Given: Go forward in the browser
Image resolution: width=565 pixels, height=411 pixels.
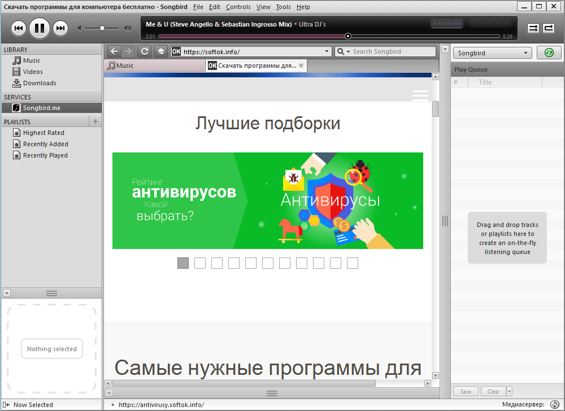Looking at the screenshot, I should click(x=128, y=51).
